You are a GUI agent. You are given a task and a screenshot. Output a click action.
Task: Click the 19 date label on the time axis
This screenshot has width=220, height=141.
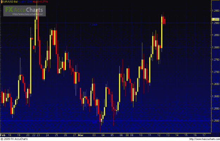19,135
